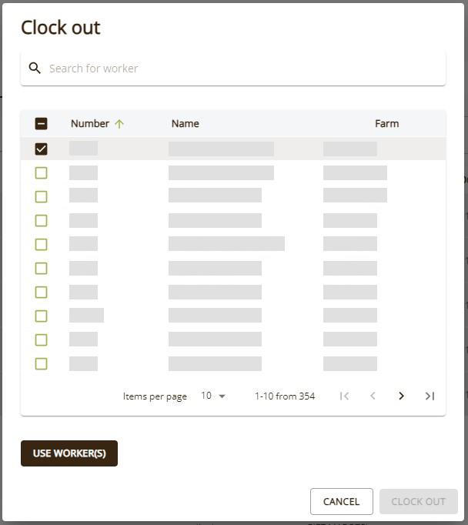The height and width of the screenshot is (525, 468).
Task: Sort by the Farm column header
Action: (386, 123)
